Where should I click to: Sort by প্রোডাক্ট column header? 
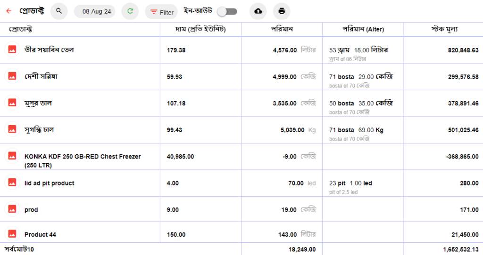tap(20, 29)
